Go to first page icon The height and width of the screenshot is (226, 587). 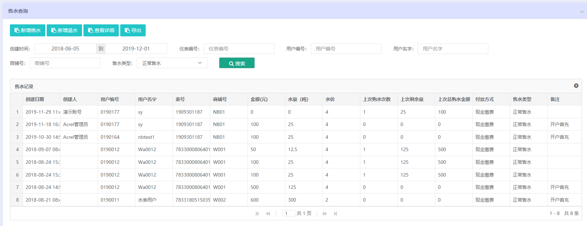tap(257, 214)
